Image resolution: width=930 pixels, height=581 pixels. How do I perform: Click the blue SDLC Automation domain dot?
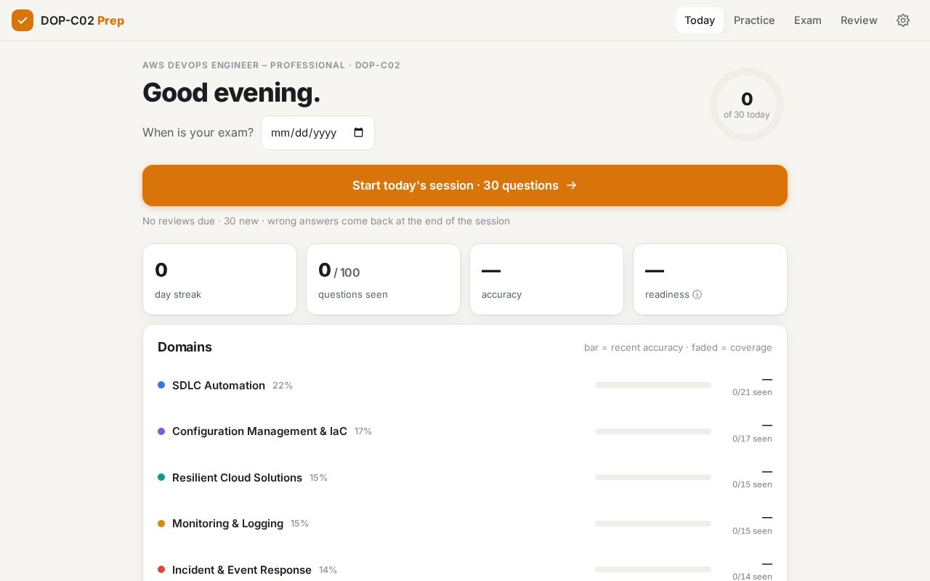161,385
